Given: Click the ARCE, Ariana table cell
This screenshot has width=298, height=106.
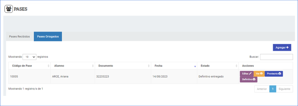Looking at the screenshot, I should pyautogui.click(x=72, y=77).
